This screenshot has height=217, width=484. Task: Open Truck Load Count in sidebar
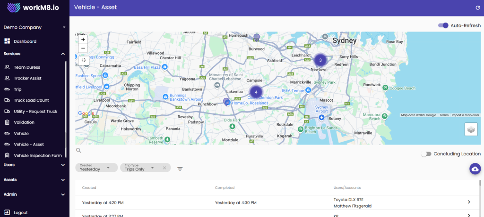coord(31,100)
